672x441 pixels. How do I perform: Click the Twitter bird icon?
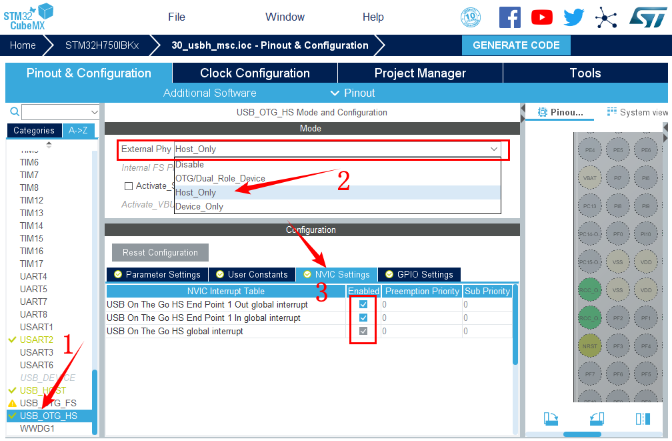pos(573,17)
